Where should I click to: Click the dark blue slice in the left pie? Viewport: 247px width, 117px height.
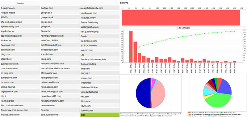pos(143,93)
